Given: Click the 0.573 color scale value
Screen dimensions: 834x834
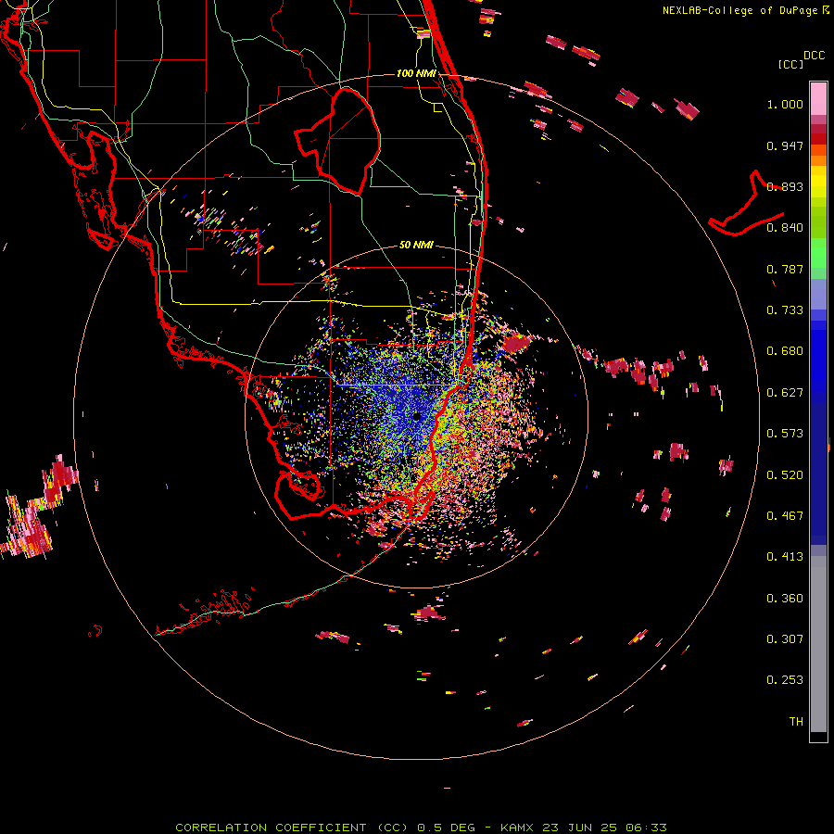Looking at the screenshot, I should pos(785,434).
